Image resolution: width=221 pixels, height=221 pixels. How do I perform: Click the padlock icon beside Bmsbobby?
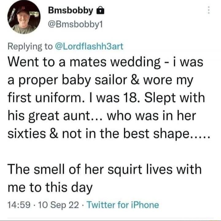tap(100, 11)
